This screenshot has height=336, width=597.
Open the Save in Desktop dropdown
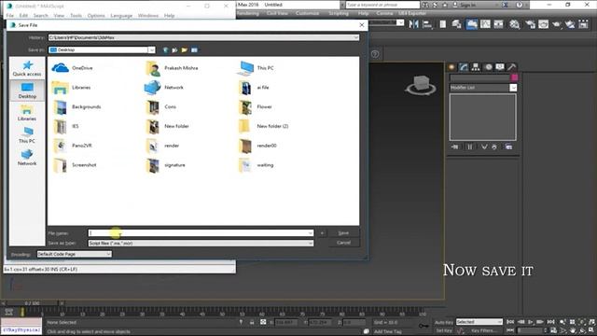[x=102, y=49]
